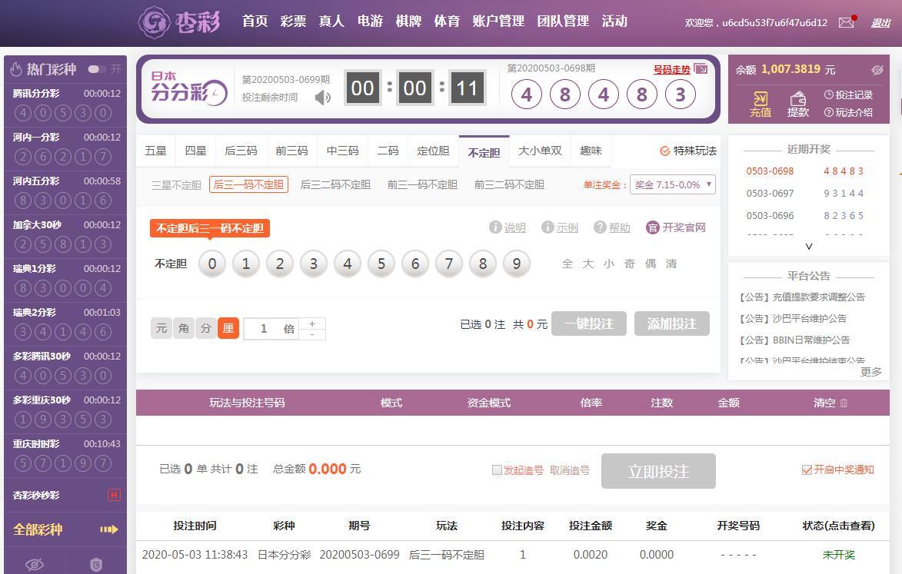Toggle the 热门彩种 switch
Image resolution: width=902 pixels, height=574 pixels.
pos(96,69)
